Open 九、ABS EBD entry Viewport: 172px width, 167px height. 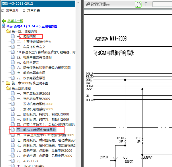pos(28,161)
